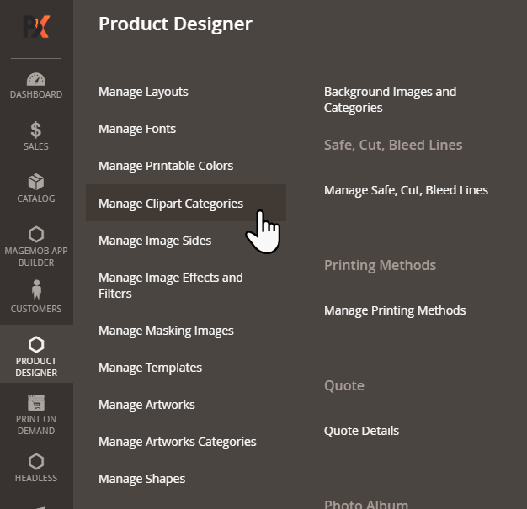Open the Catalog box icon
Viewport: 527px width, 509px height.
[x=36, y=182]
